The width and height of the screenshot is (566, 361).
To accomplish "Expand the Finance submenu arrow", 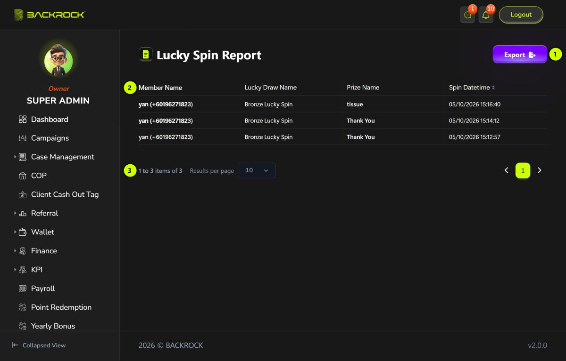I will pyautogui.click(x=15, y=251).
